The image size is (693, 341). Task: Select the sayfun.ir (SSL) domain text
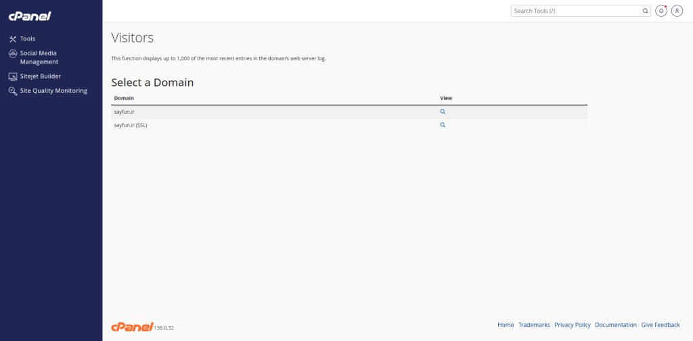(131, 125)
